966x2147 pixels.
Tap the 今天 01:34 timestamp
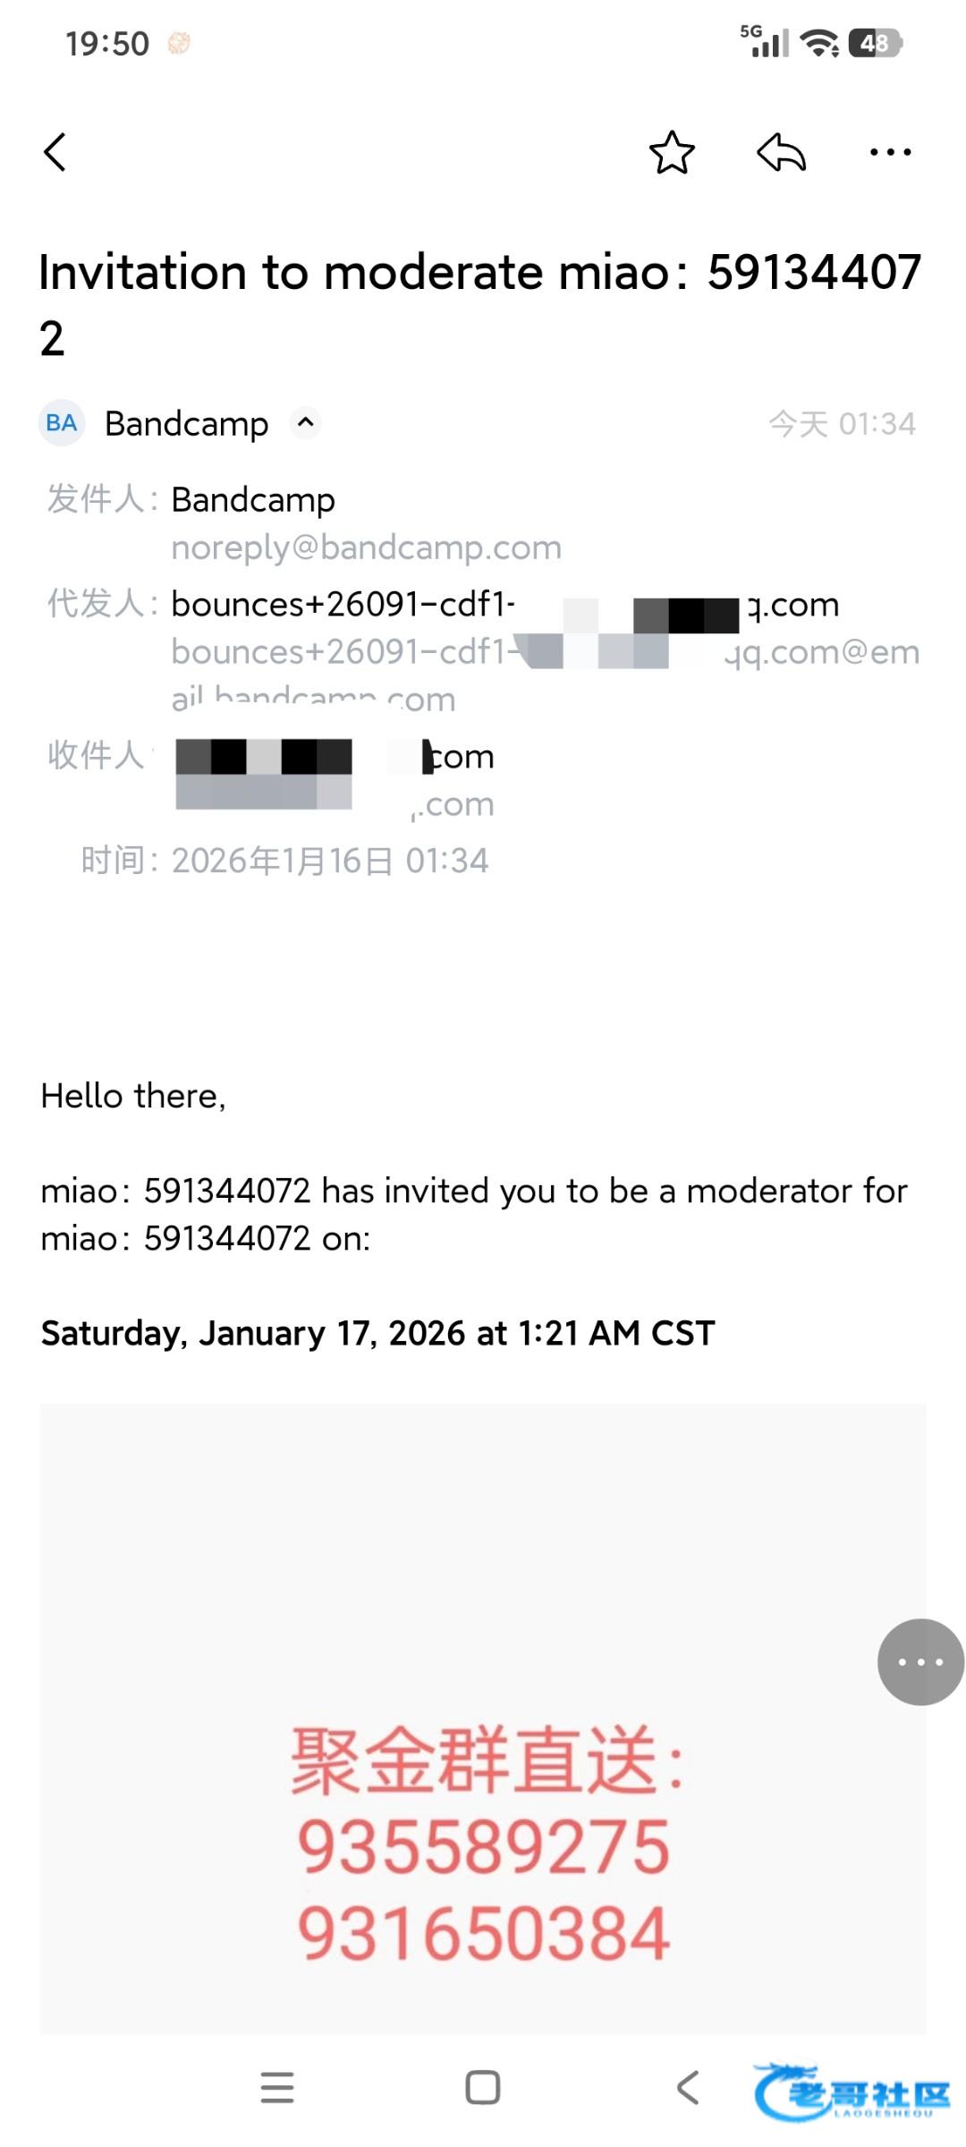(x=842, y=424)
